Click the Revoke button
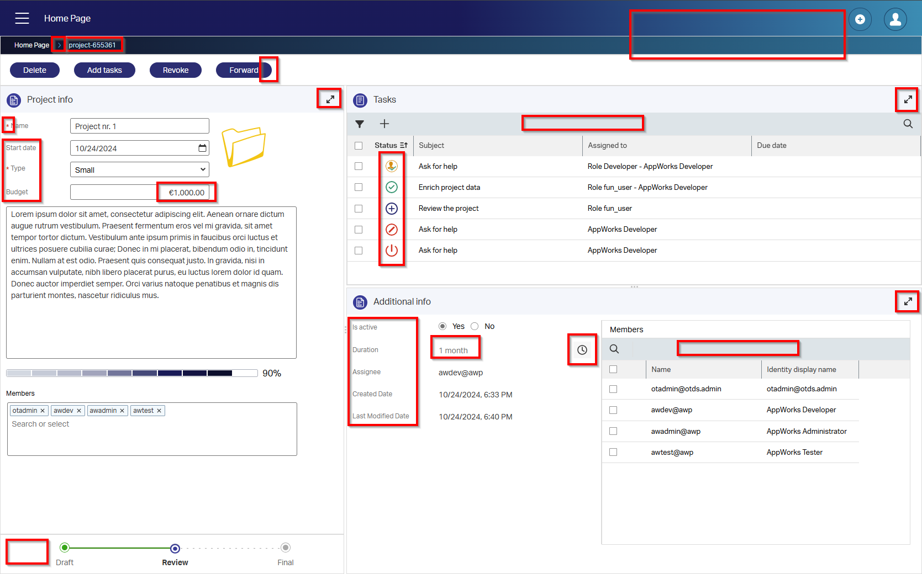The height and width of the screenshot is (574, 922). coord(176,70)
